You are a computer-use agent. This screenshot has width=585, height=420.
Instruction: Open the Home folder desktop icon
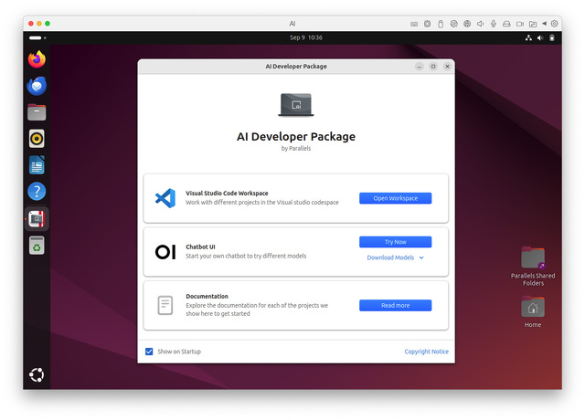pyautogui.click(x=533, y=312)
